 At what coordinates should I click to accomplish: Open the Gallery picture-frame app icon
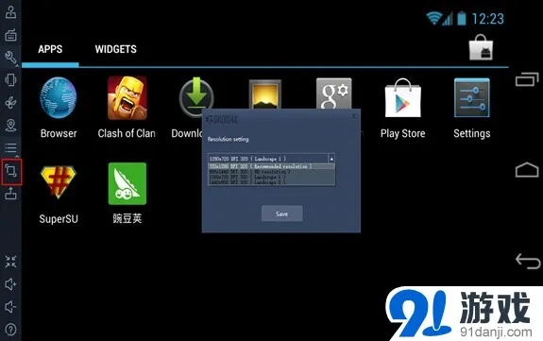pos(265,94)
